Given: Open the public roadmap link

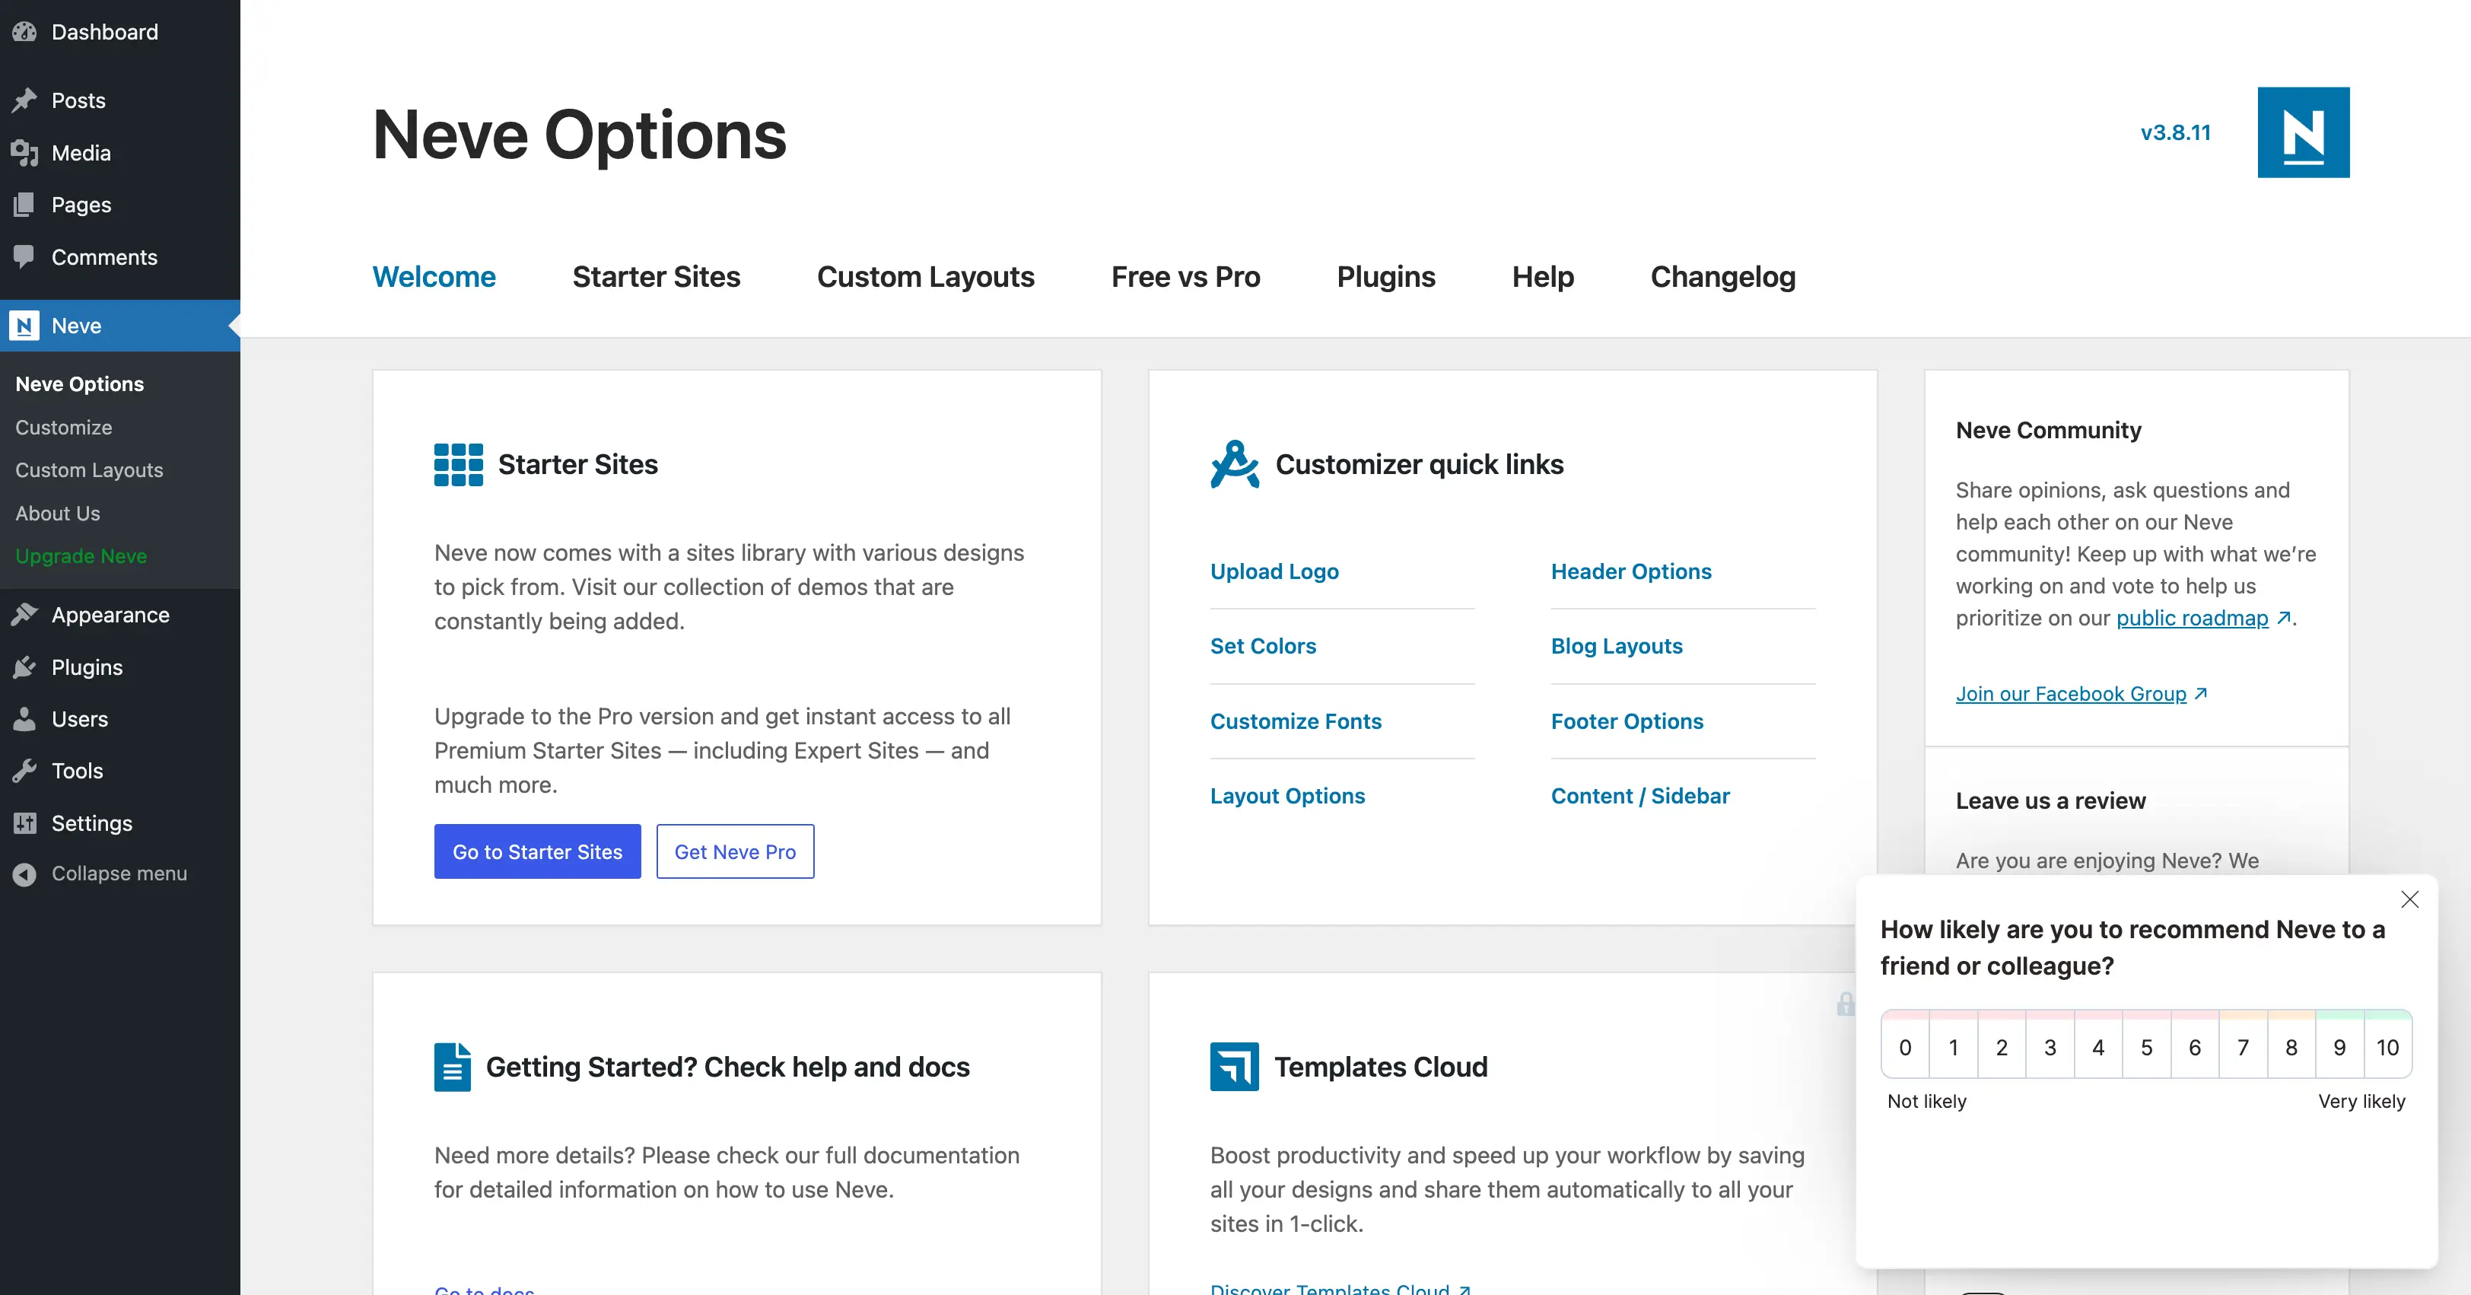Looking at the screenshot, I should click(x=2192, y=619).
